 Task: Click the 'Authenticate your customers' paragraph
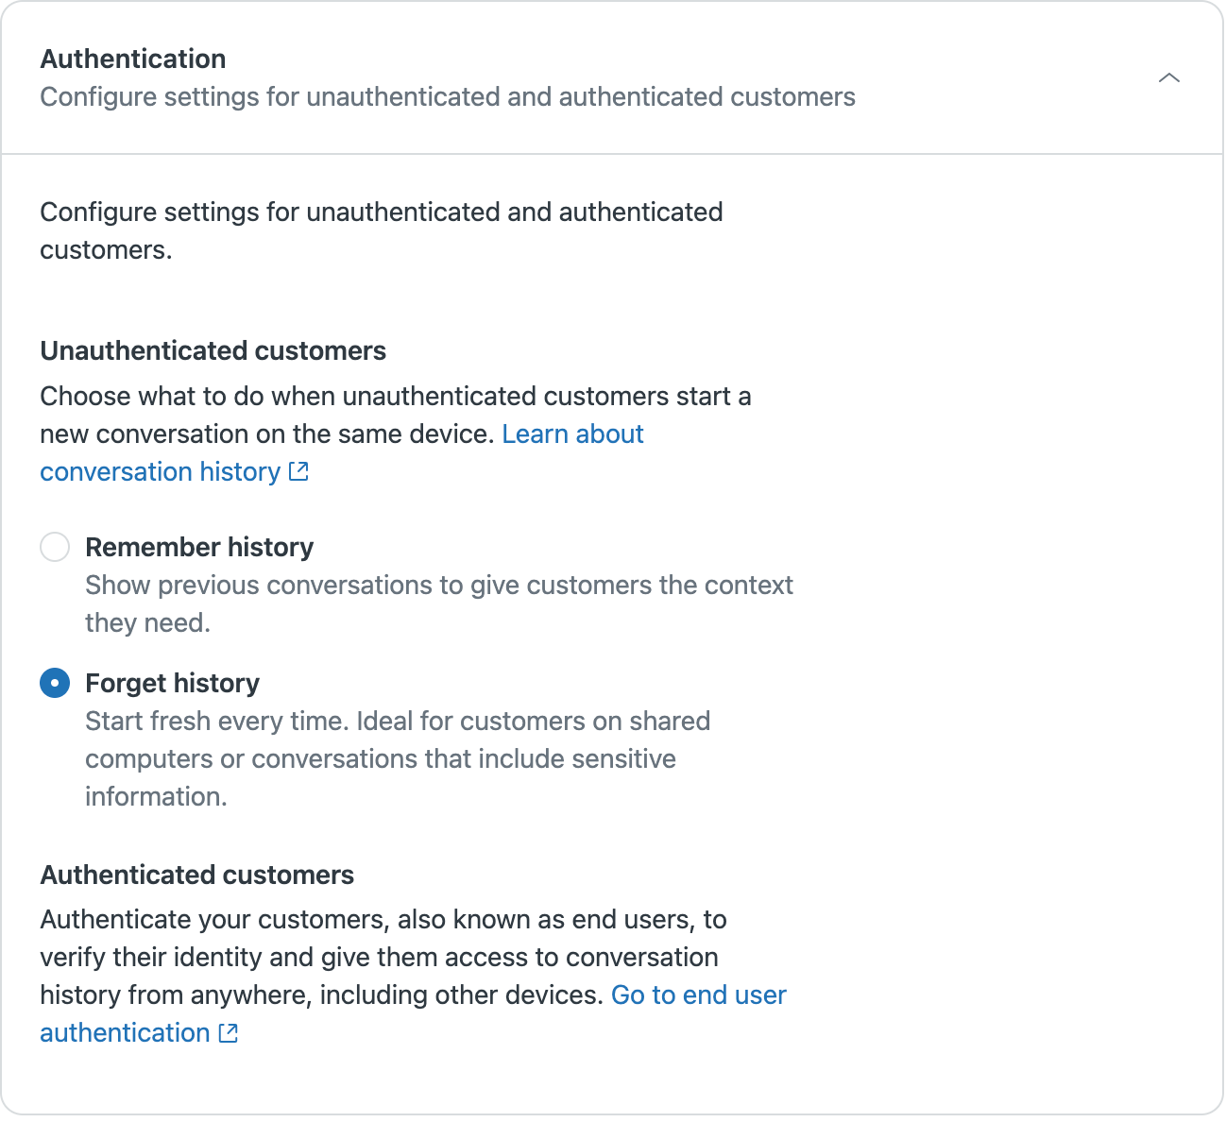[x=383, y=920]
